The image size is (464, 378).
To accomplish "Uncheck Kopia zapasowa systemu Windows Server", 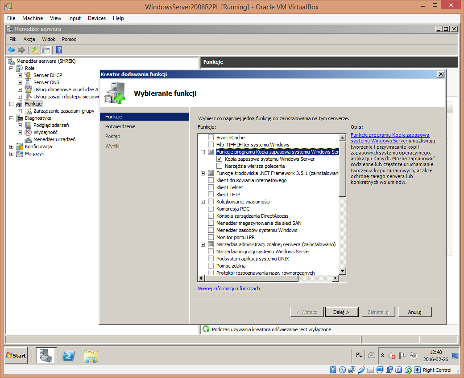I will [x=219, y=159].
